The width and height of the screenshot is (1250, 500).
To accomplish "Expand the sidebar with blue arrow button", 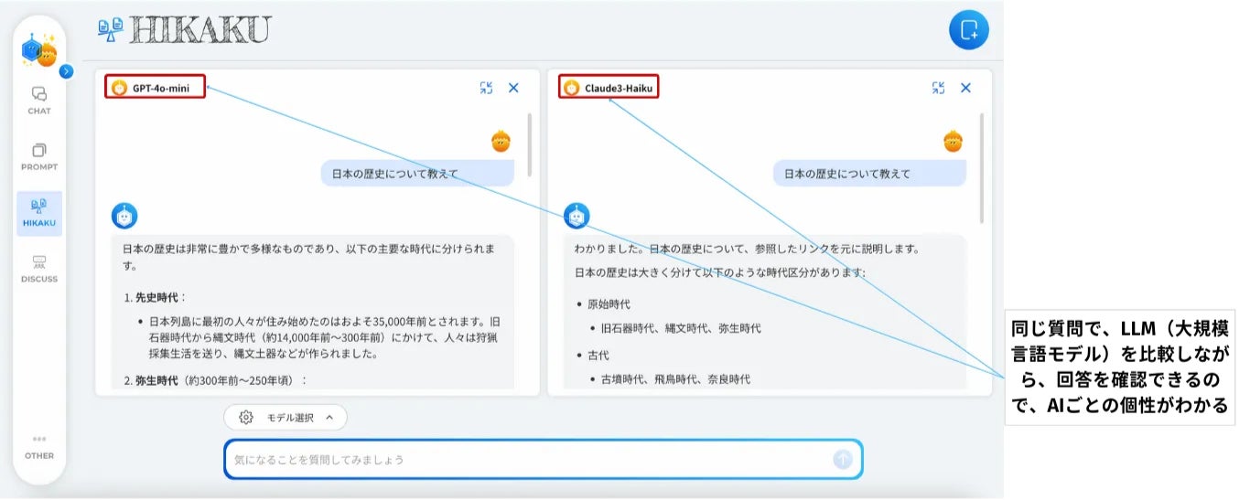I will (x=66, y=71).
